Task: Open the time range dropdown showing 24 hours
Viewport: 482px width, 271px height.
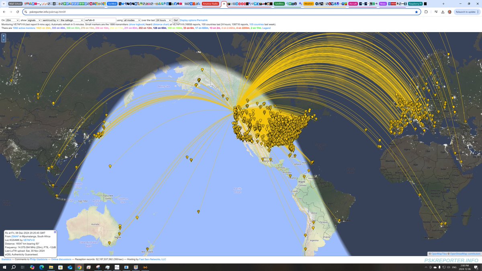Action: coord(163,20)
